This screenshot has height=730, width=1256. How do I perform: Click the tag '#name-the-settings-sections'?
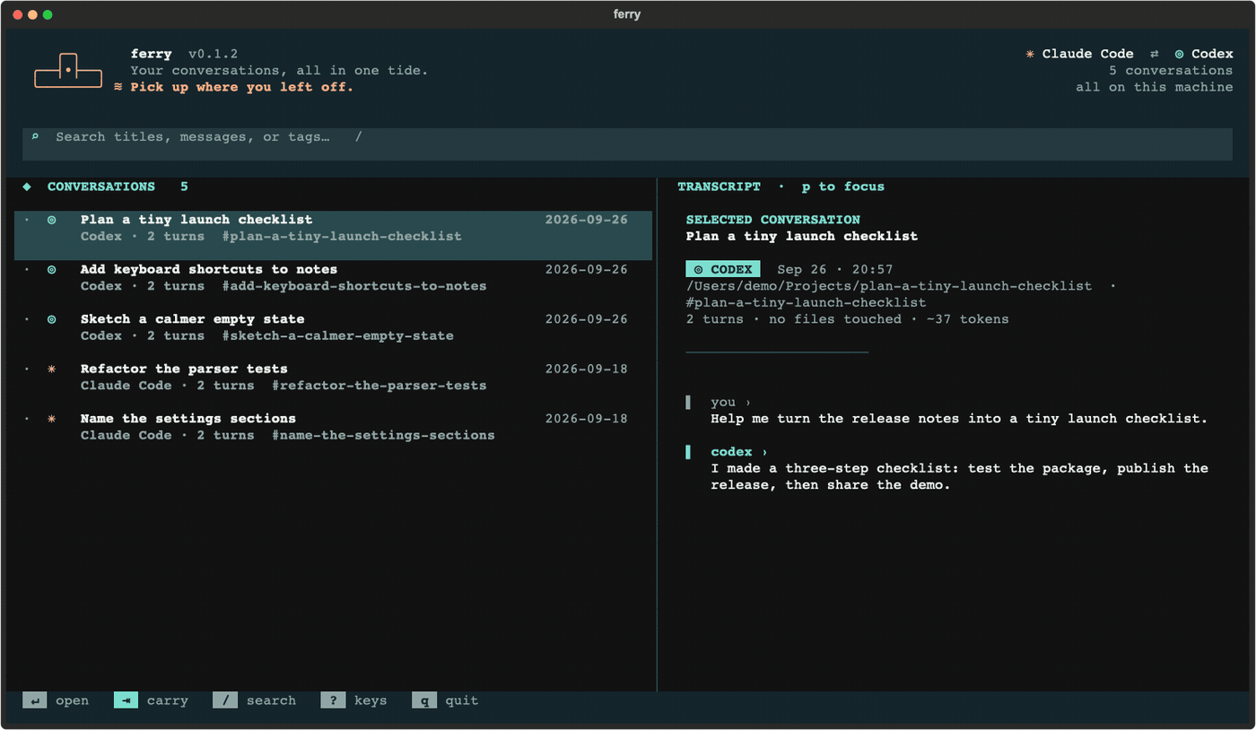(x=383, y=436)
